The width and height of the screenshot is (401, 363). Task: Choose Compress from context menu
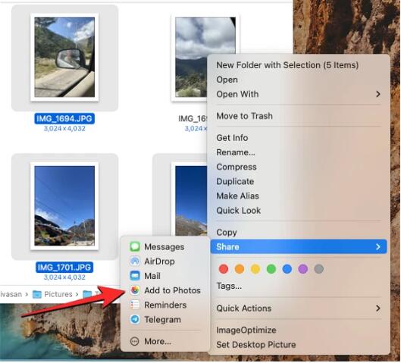click(x=237, y=167)
